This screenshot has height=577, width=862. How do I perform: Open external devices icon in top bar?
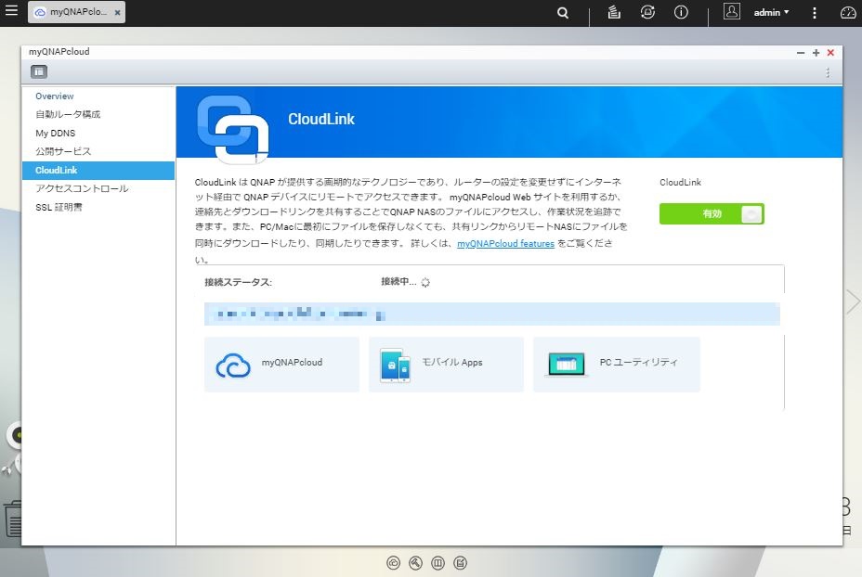click(x=647, y=12)
